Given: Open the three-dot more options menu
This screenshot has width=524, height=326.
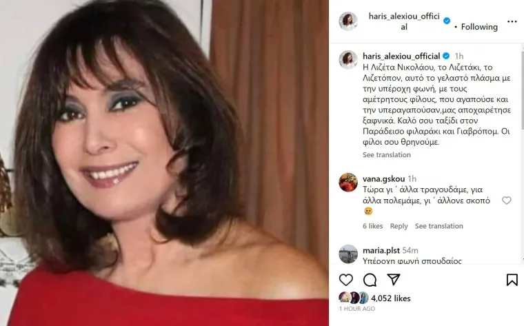Looking at the screenshot, I should coord(512,21).
